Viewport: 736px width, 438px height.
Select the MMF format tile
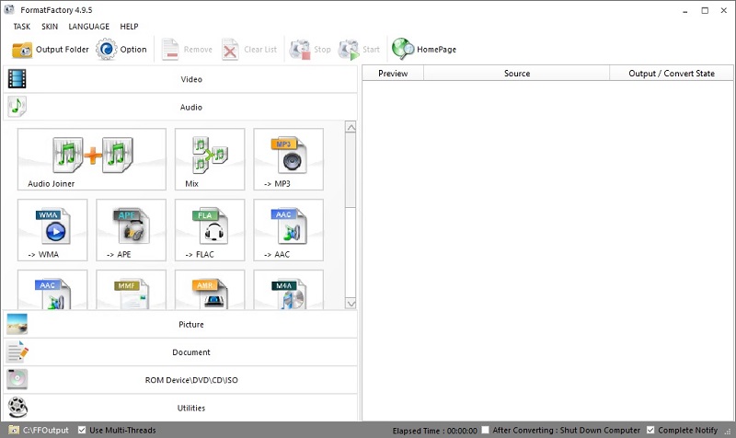(132, 290)
